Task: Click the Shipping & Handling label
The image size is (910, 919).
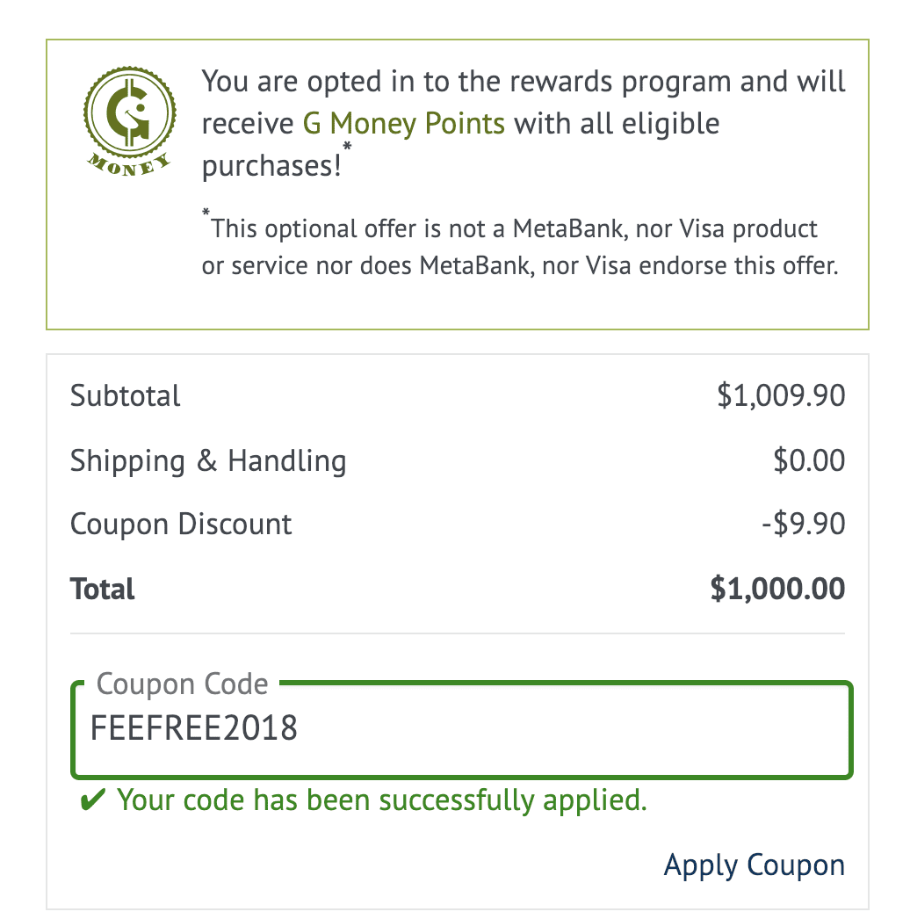Action: [x=208, y=460]
